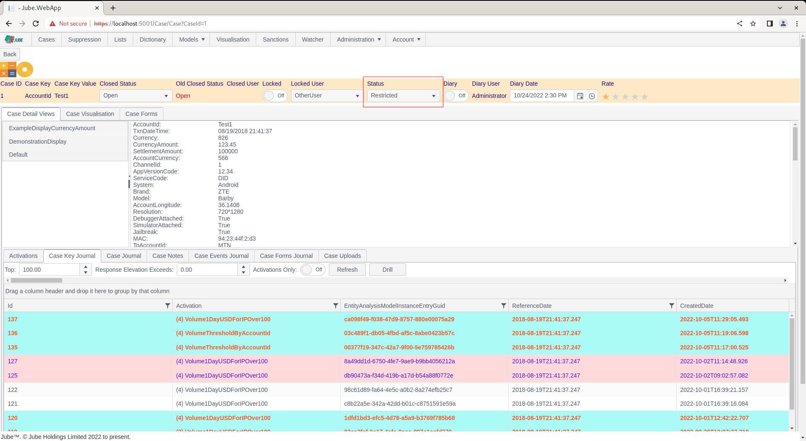Open the Locked User dropdown showing OtherUser
The height and width of the screenshot is (441, 806).
tap(327, 96)
